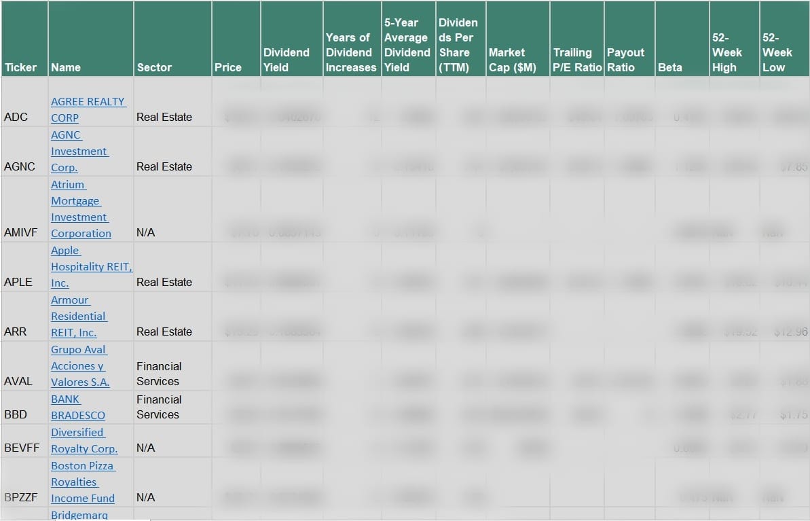Screen dimensions: 810x521
Task: Click the 52-Week High column header
Action: click(727, 52)
